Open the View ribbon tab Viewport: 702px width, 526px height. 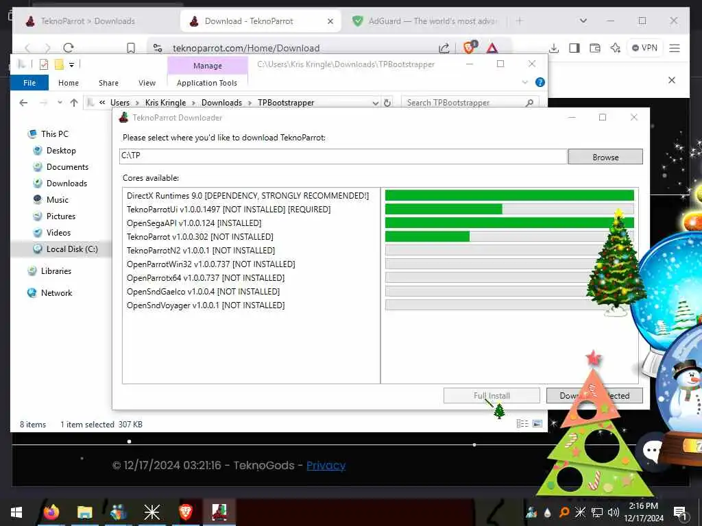click(147, 83)
